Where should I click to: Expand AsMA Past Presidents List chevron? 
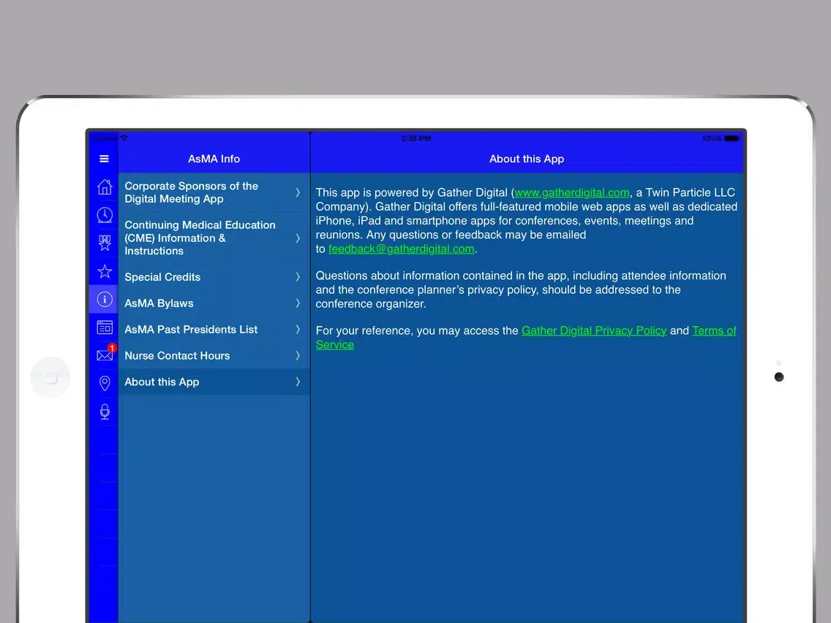pyautogui.click(x=298, y=329)
